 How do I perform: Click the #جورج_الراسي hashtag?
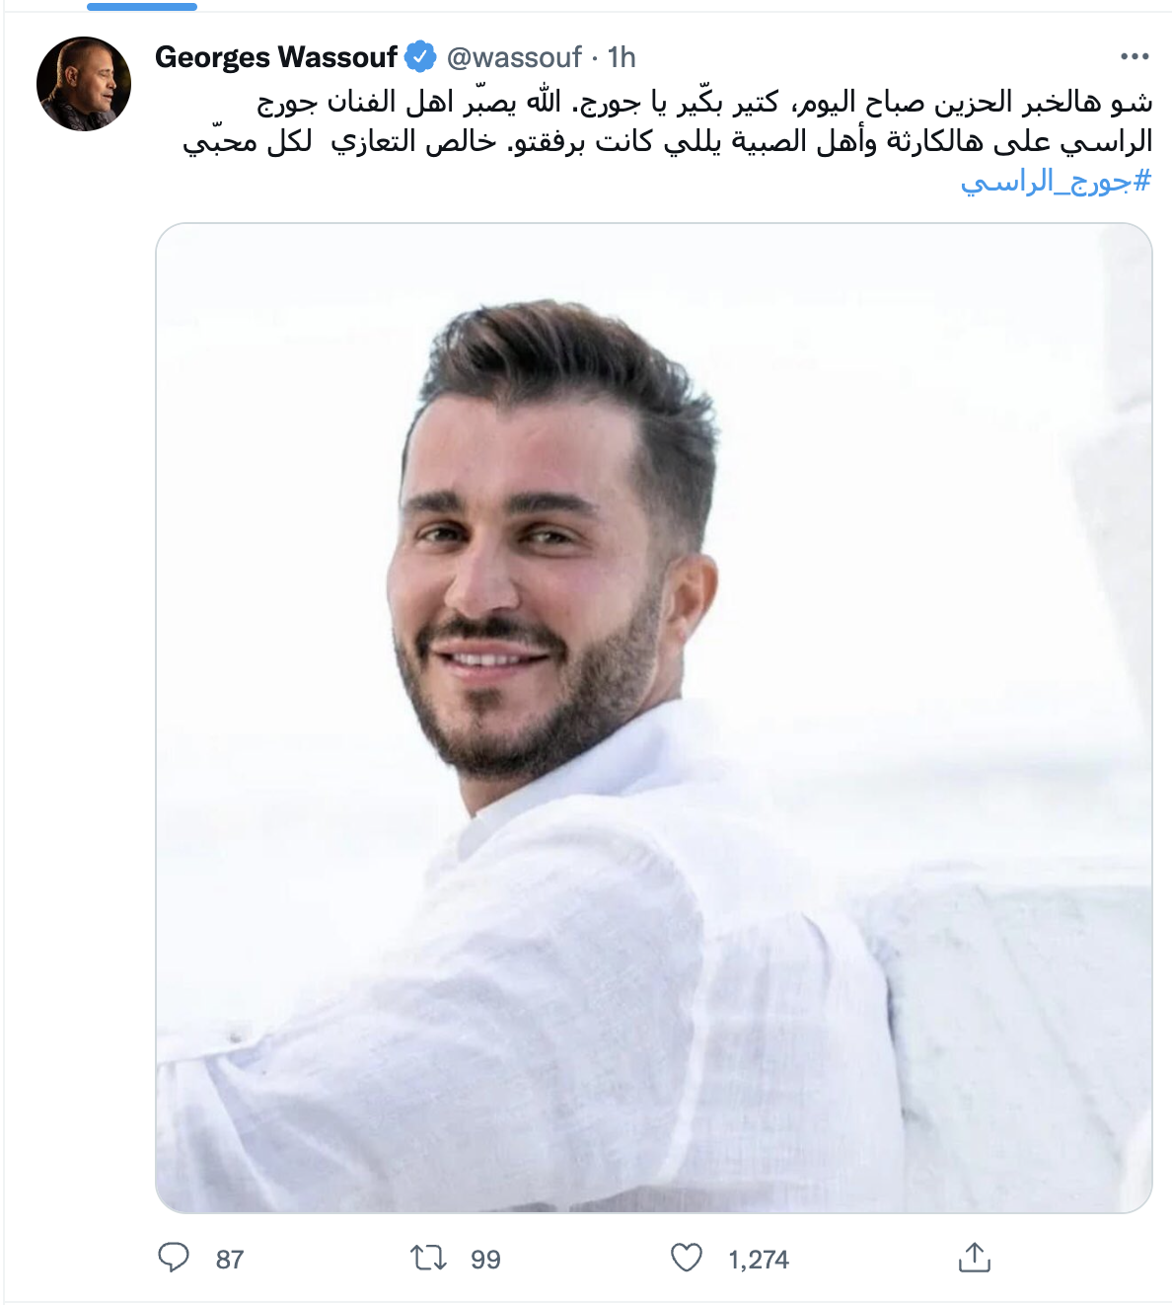[1057, 182]
